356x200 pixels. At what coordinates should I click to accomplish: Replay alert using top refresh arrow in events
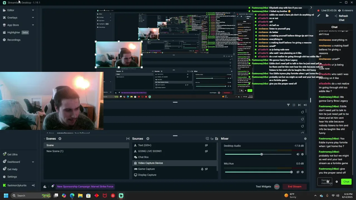point(302,112)
